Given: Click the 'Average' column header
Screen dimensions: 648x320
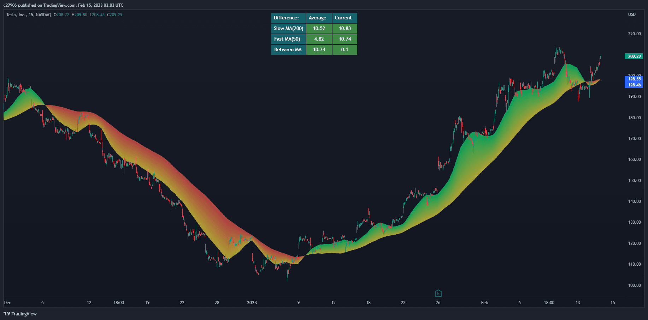Looking at the screenshot, I should point(319,18).
